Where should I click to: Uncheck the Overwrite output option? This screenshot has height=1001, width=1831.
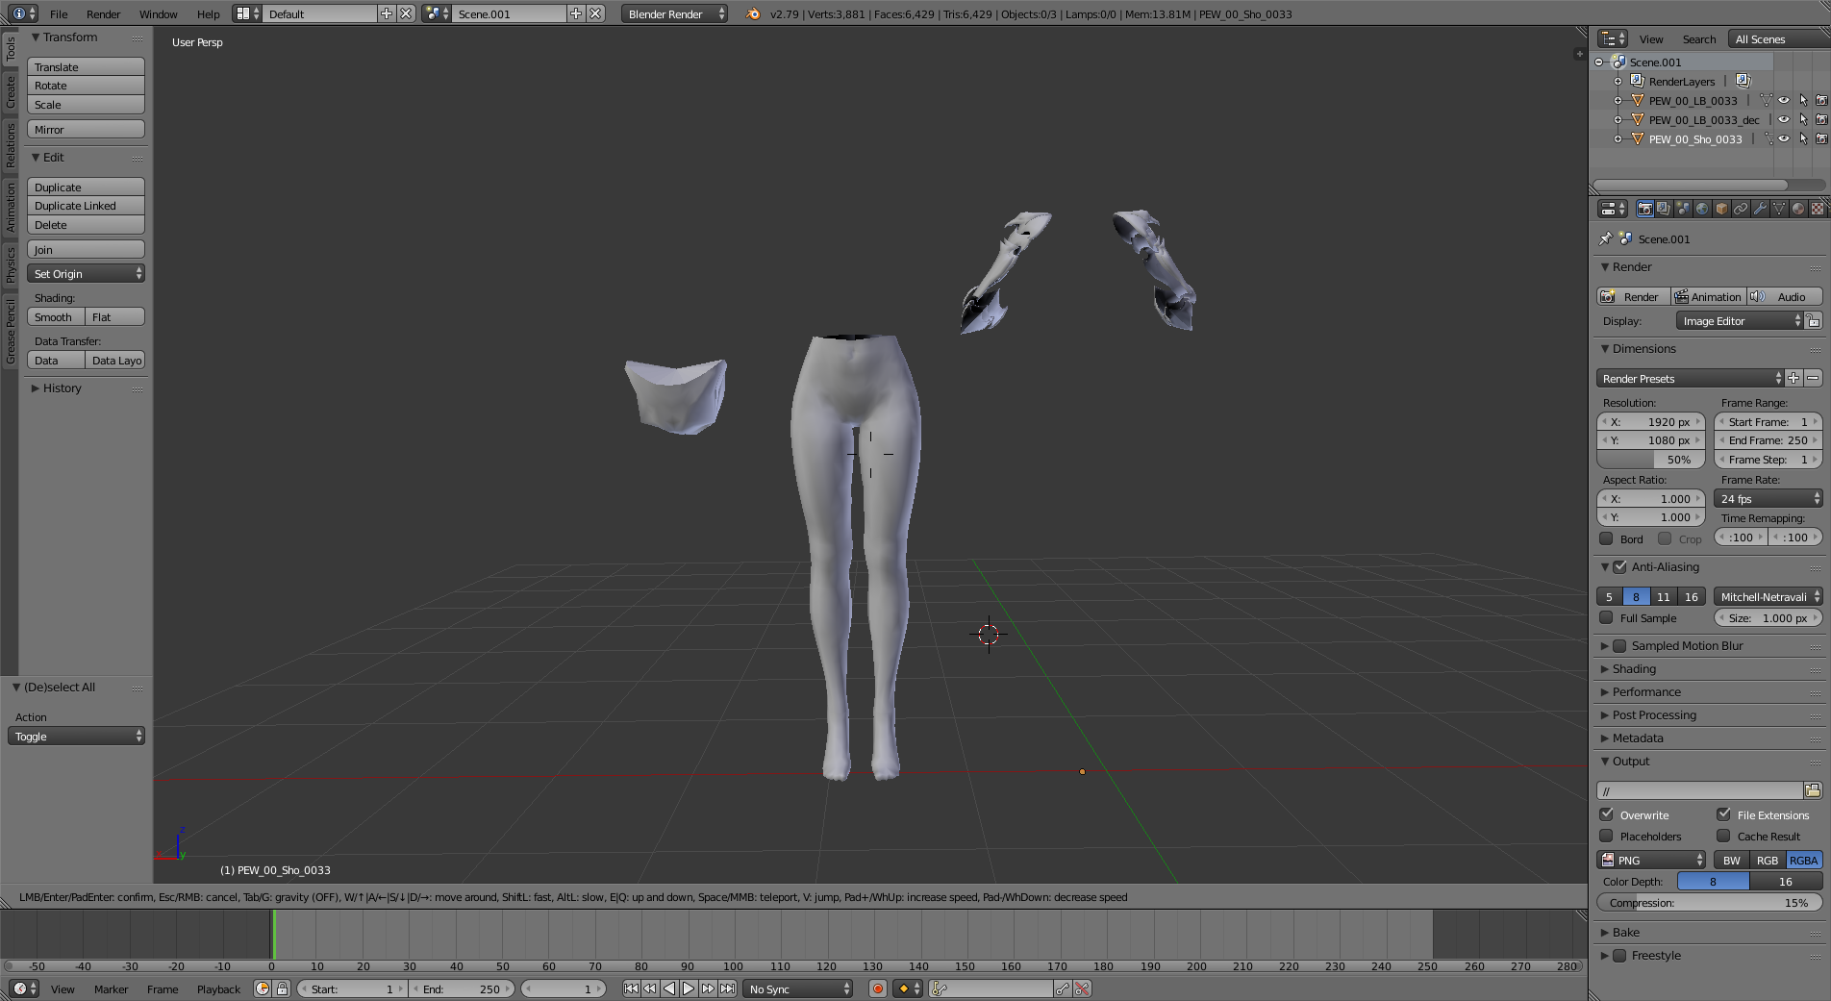click(x=1607, y=814)
